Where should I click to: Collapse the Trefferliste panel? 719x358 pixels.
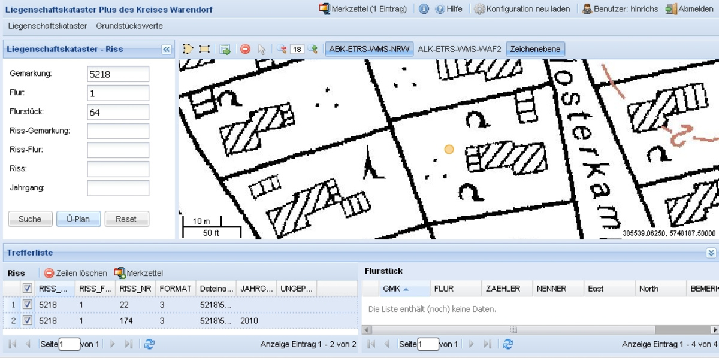tap(711, 253)
